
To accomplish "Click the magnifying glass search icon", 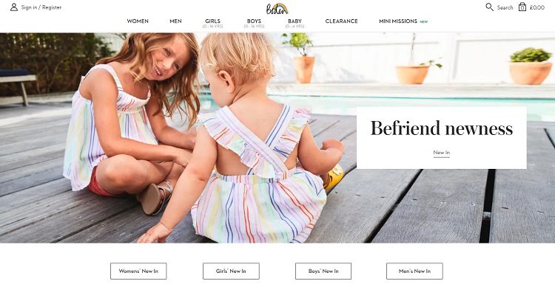I will 489,7.
